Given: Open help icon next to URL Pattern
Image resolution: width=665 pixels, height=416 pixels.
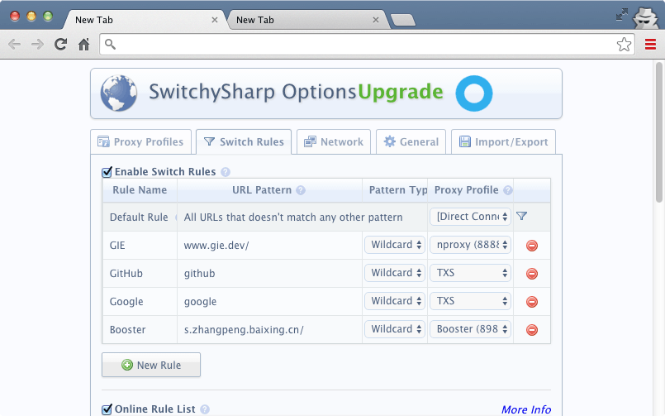Looking at the screenshot, I should (x=301, y=190).
